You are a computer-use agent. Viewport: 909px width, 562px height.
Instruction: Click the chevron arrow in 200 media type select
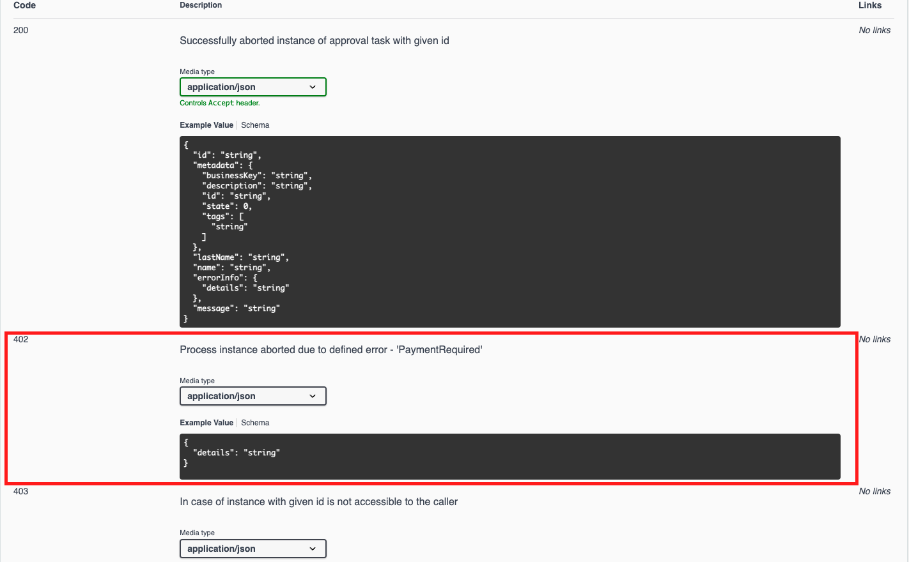313,87
